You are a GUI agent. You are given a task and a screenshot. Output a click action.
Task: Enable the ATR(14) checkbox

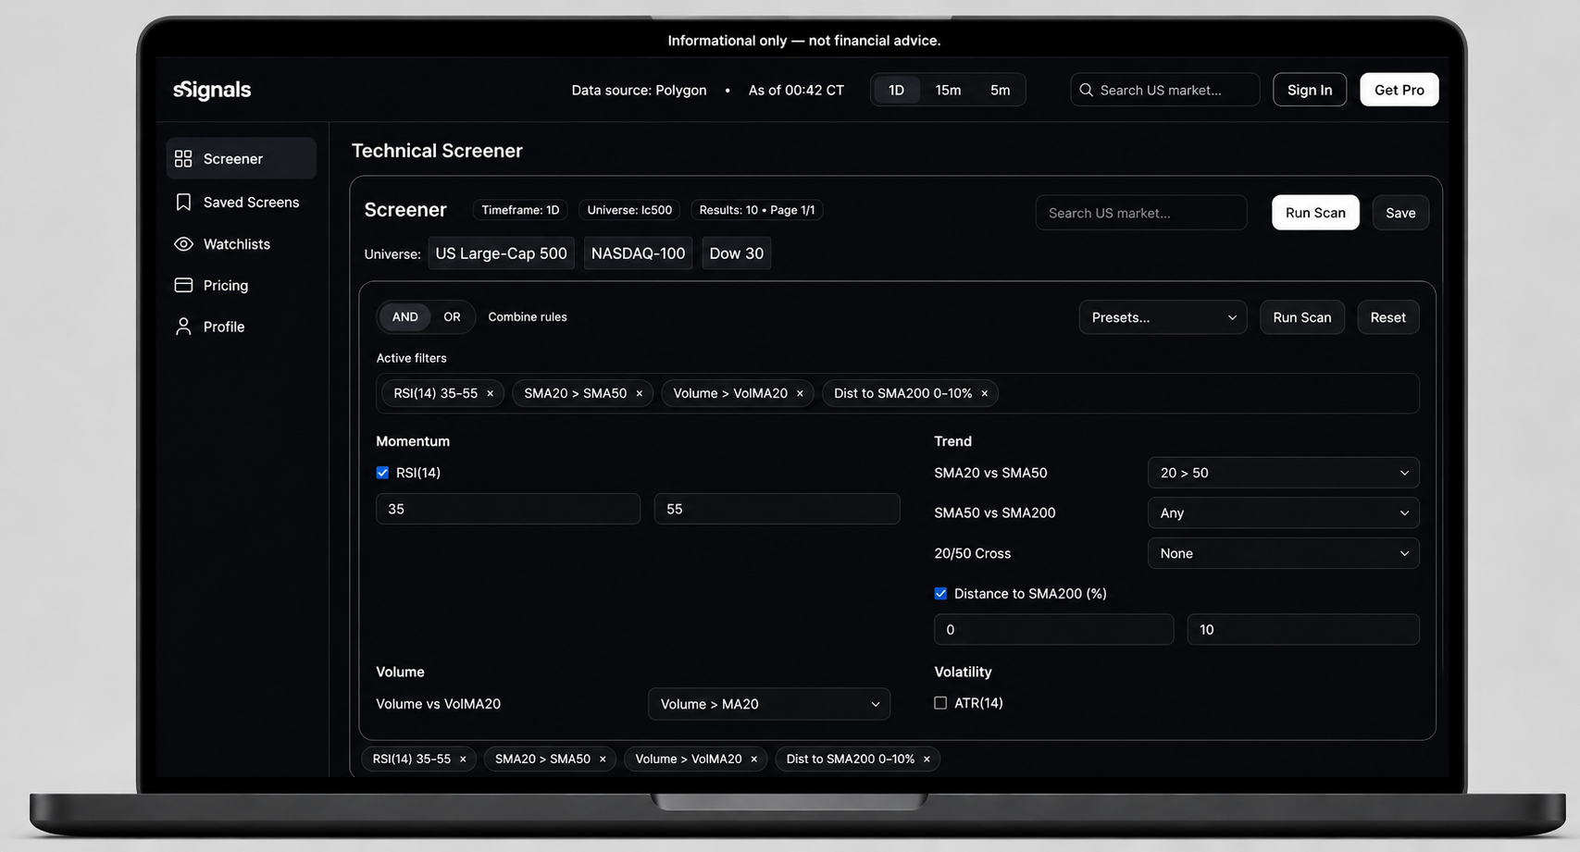pyautogui.click(x=940, y=703)
